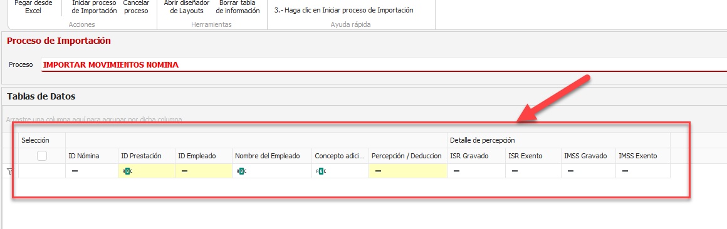Click Cancelar proceso button
The width and height of the screenshot is (727, 229).
pos(137,6)
